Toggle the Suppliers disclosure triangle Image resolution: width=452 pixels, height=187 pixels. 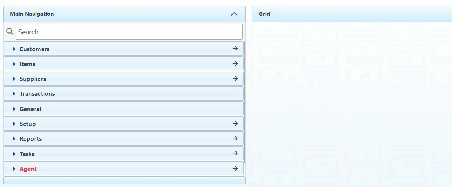tap(14, 79)
